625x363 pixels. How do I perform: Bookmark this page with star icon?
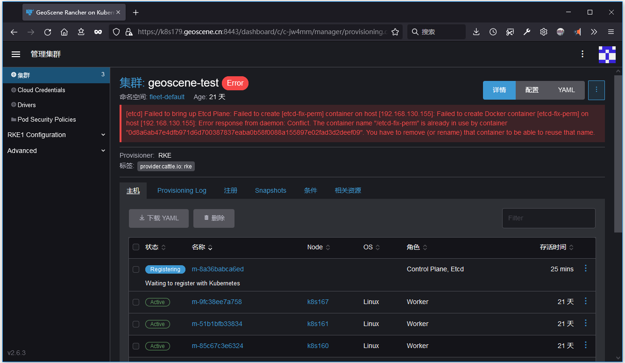[395, 32]
